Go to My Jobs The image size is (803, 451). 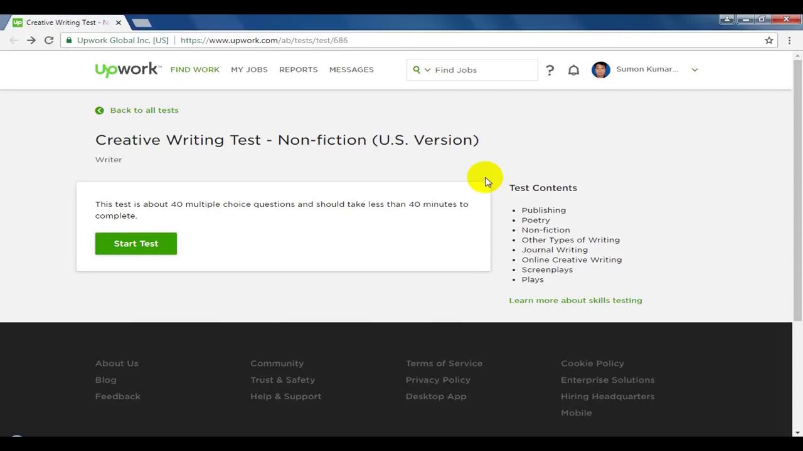tap(249, 70)
